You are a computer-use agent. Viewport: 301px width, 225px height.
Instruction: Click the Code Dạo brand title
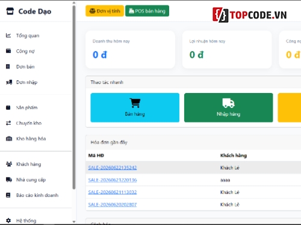pos(35,11)
